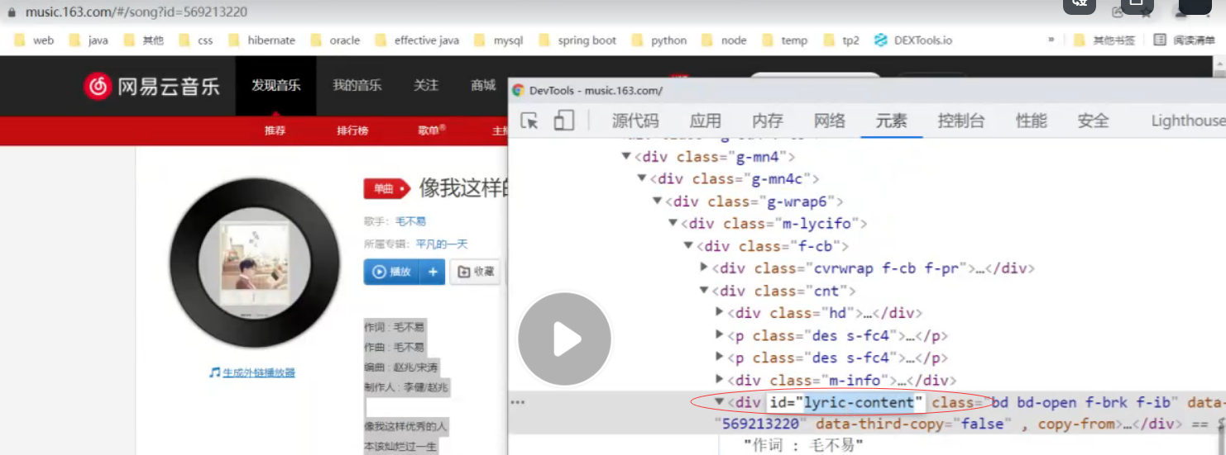Open the web bookmarks folder
The height and width of the screenshot is (455, 1226).
(34, 40)
